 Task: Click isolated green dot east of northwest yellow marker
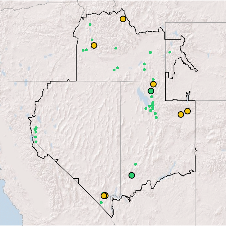(116, 48)
